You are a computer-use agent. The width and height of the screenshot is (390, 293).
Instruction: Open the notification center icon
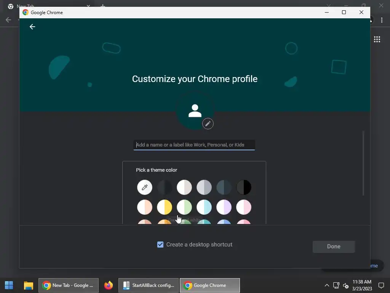pos(381,285)
